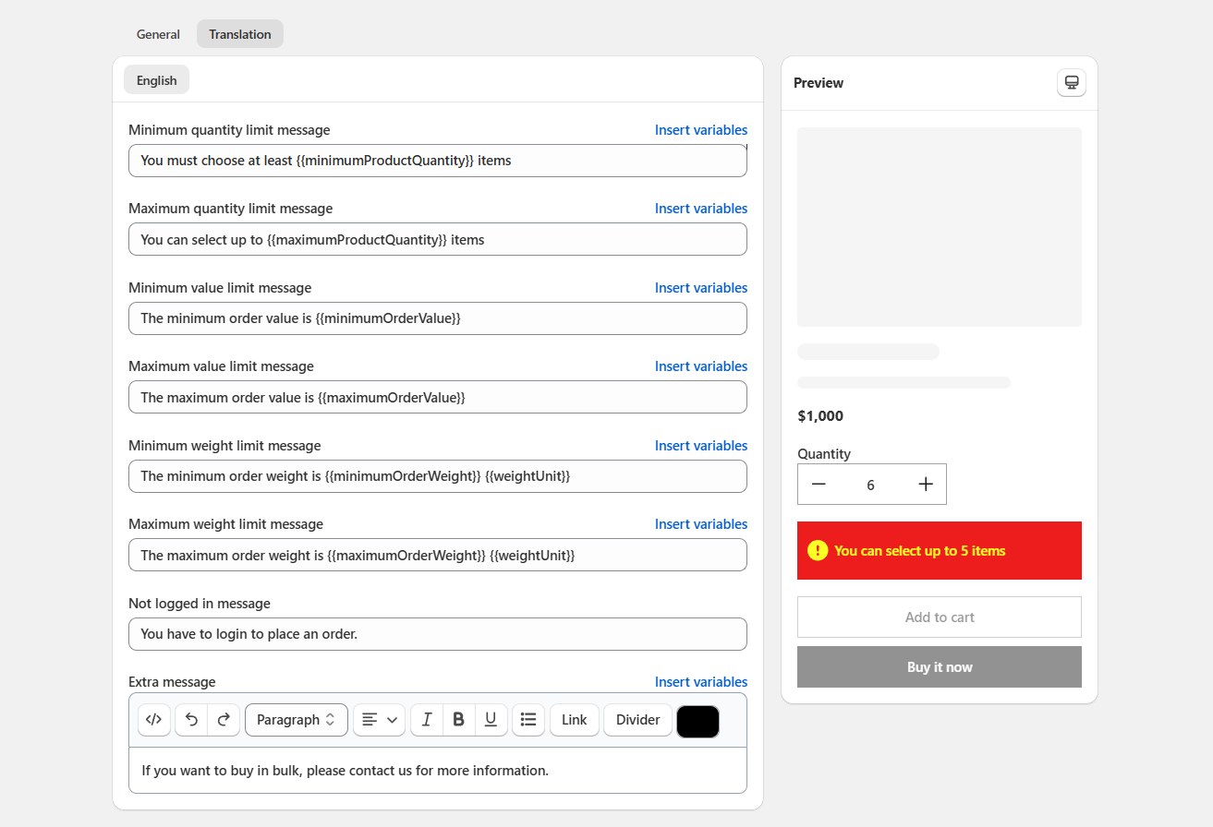Undo the last editor change
1213x827 pixels.
(191, 720)
